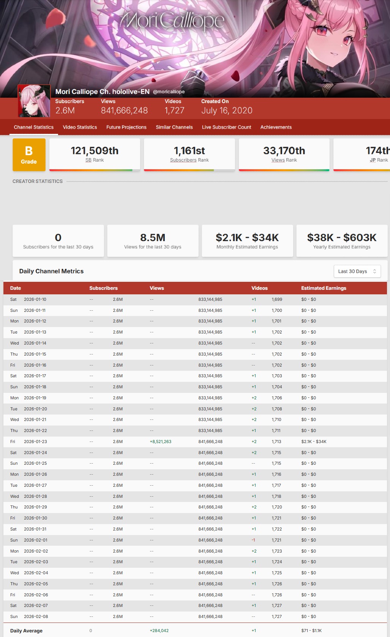Click the $71 - $1.1K daily average earnings
The height and width of the screenshot is (637, 390).
(x=311, y=631)
